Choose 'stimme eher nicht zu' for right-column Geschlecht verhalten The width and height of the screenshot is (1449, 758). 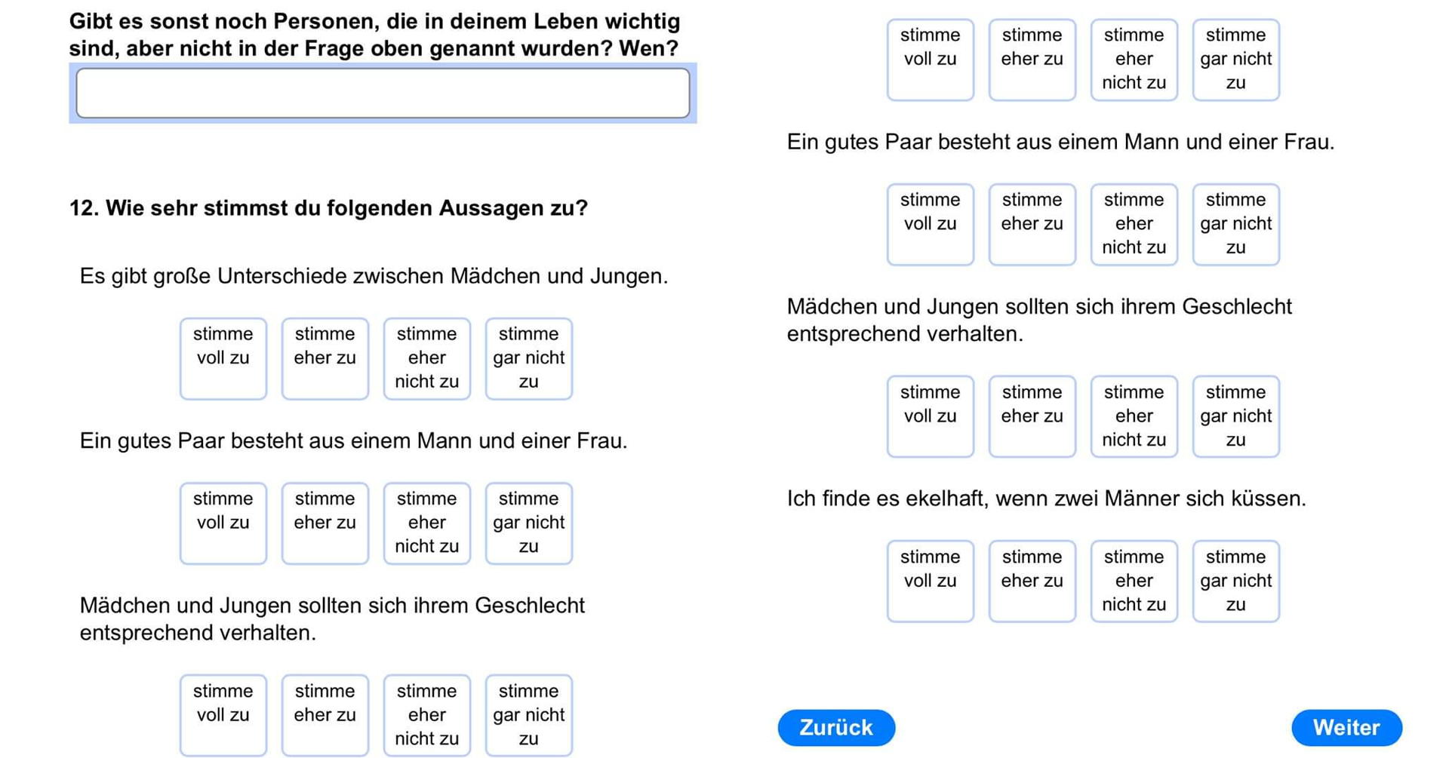click(x=1134, y=416)
